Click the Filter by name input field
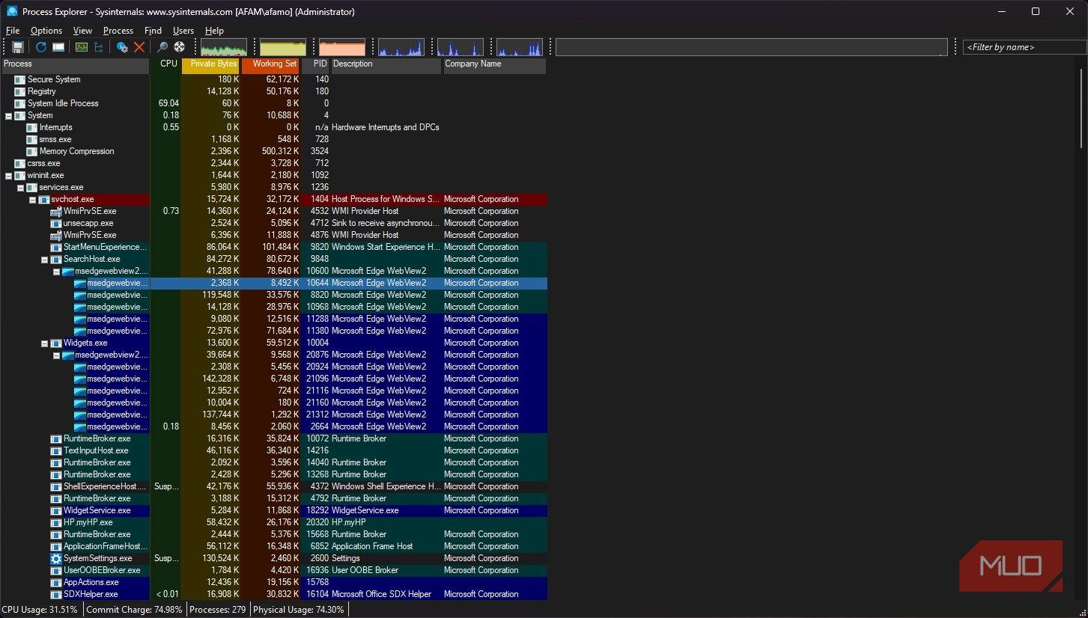Screen dimensions: 1088x618 coord(1024,47)
